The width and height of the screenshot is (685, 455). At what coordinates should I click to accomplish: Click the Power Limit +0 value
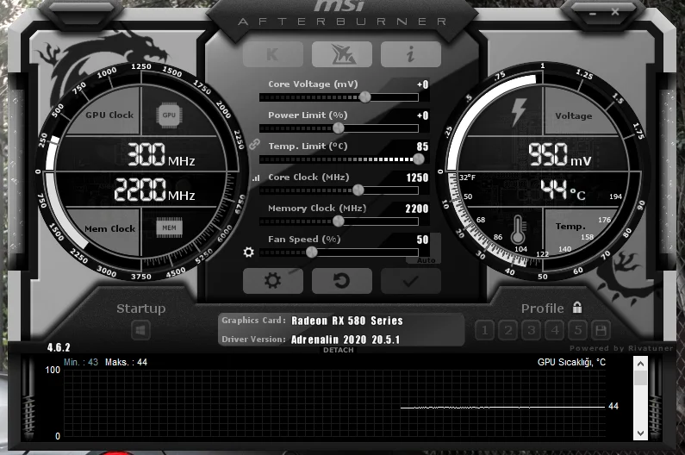pos(423,115)
